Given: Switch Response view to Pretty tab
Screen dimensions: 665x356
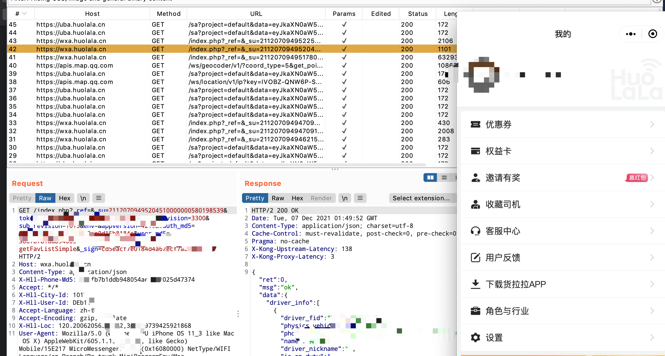Looking at the screenshot, I should click(x=255, y=198).
